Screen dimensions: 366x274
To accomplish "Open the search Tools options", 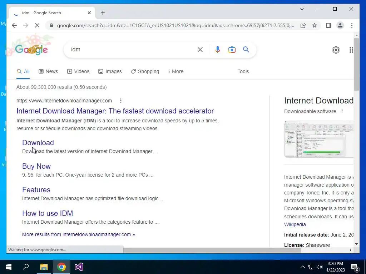I will (243, 71).
